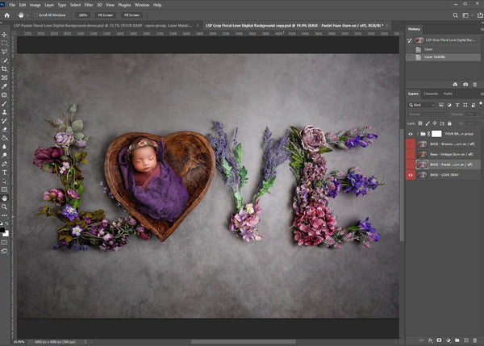Select the Base - Vintage layer thumbnail
The height and width of the screenshot is (346, 484).
(422, 154)
